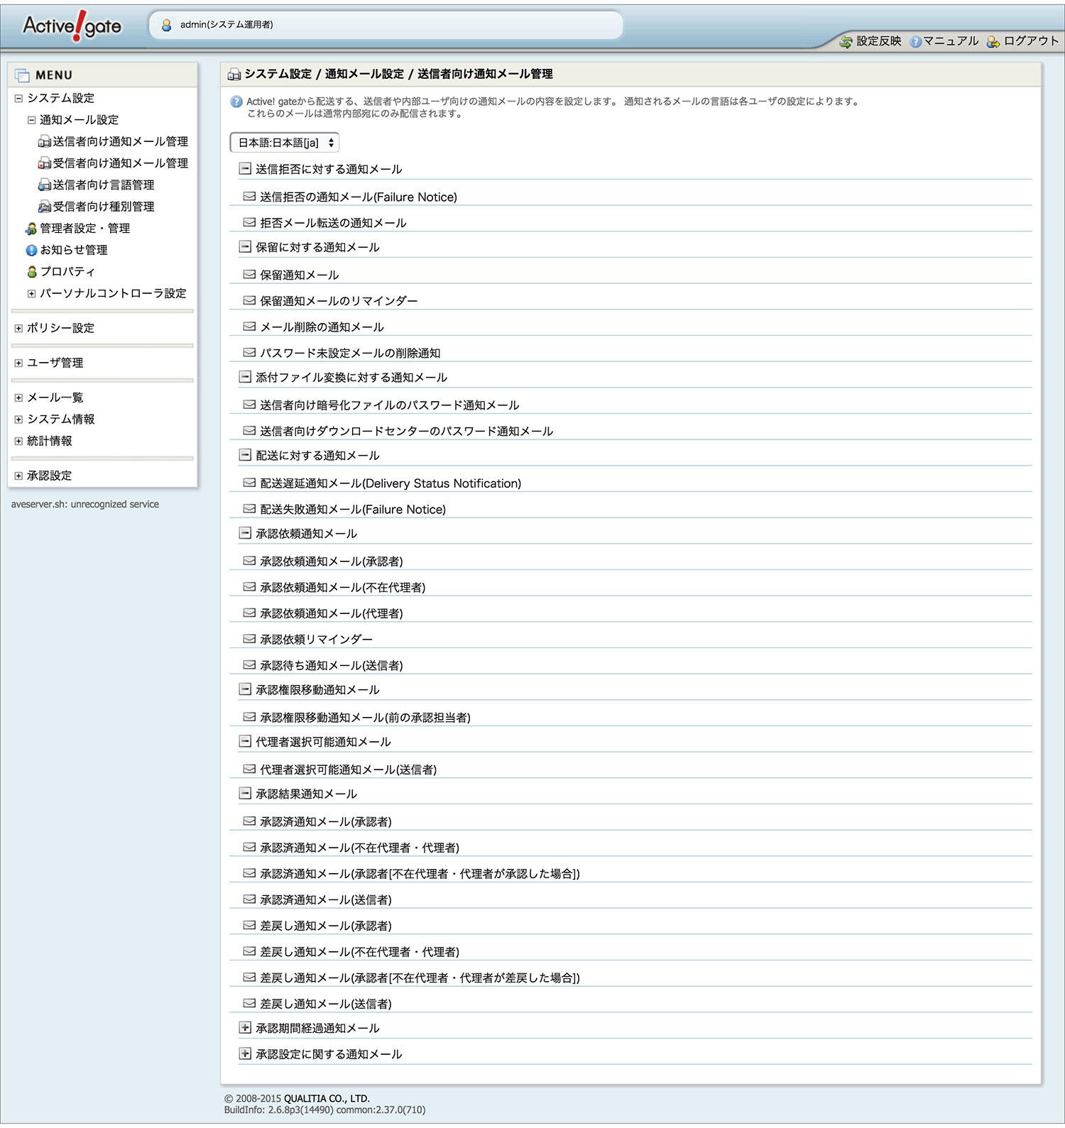This screenshot has width=1065, height=1128.
Task: Click envelope icon for 送信拒否の通知メール(Failure Notice)
Action: tap(249, 197)
